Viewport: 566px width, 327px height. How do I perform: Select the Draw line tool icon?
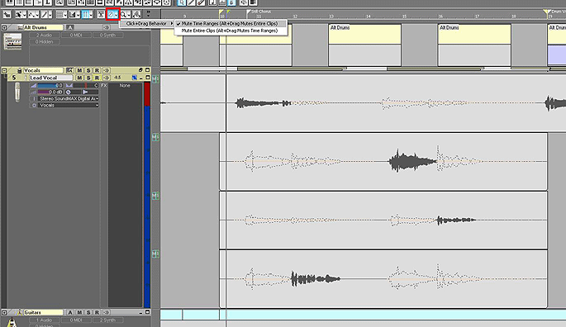[x=44, y=15]
